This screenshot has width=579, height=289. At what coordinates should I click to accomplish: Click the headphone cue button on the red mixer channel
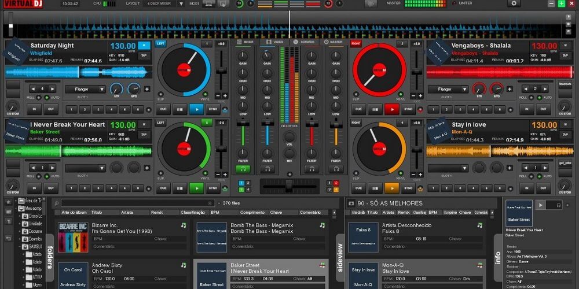(x=312, y=169)
